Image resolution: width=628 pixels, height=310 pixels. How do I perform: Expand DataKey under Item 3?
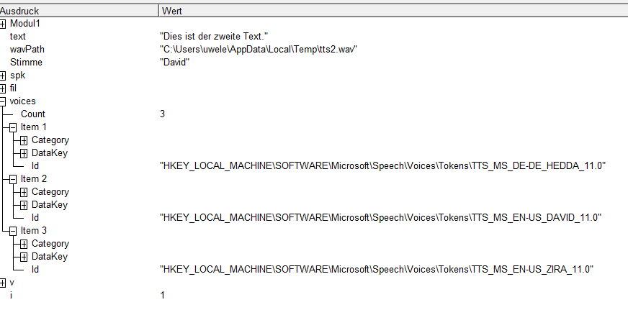(x=24, y=257)
